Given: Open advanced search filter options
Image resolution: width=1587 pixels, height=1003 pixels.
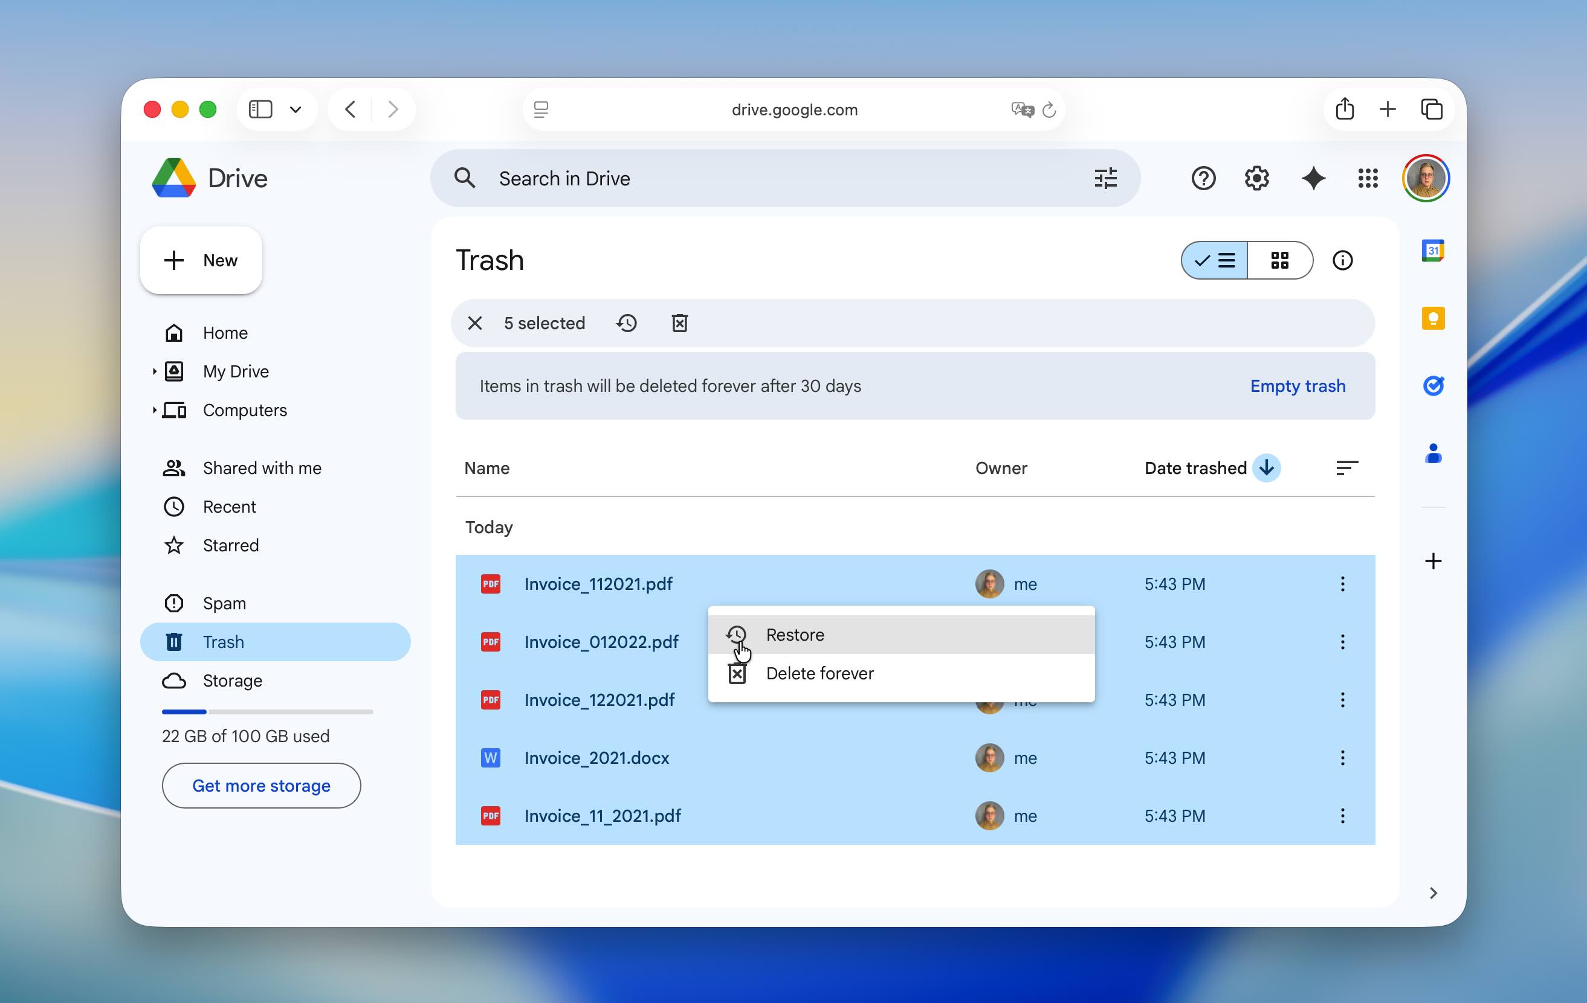Looking at the screenshot, I should pos(1105,179).
